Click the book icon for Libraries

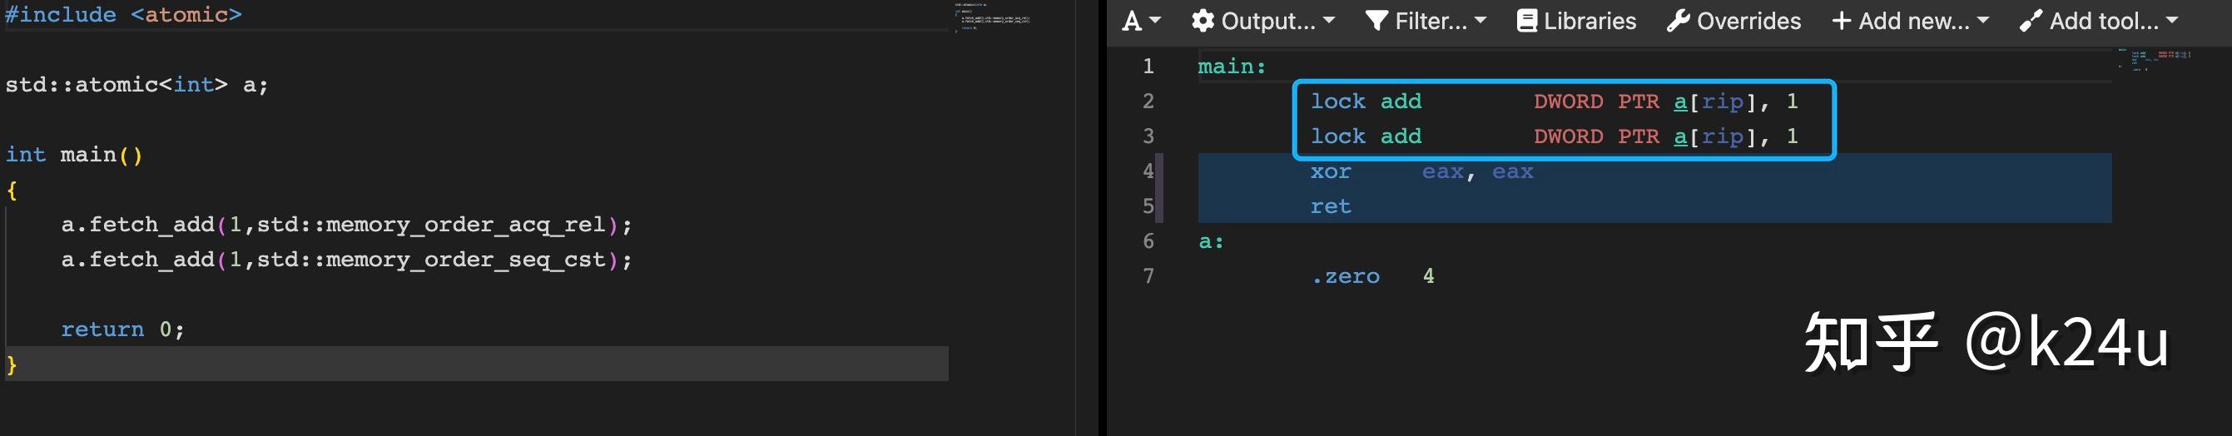(1527, 21)
